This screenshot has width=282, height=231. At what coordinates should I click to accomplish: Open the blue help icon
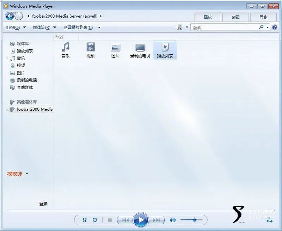275,27
